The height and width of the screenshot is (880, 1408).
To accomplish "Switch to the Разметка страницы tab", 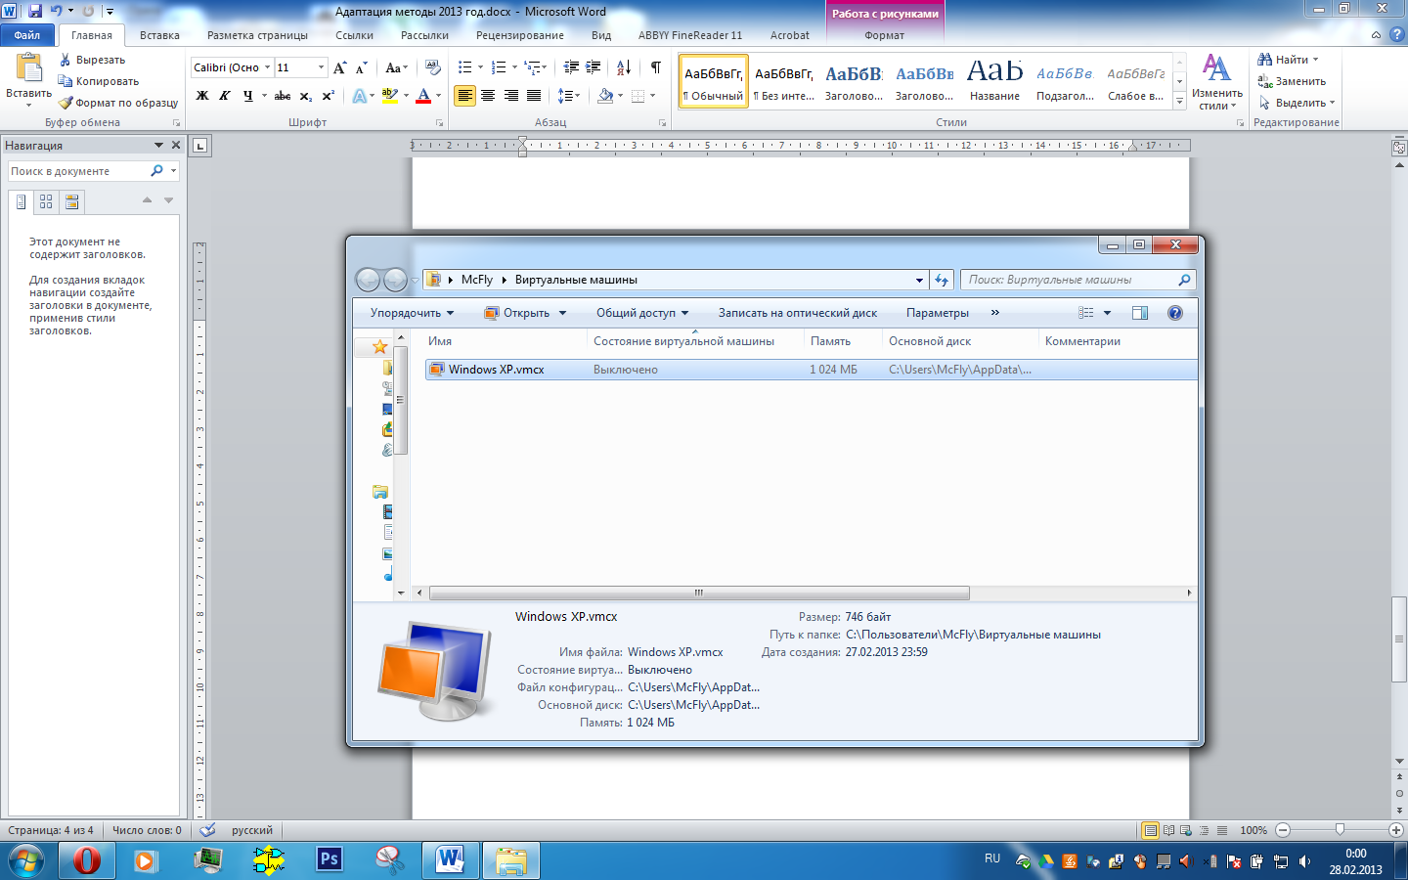I will coord(257,35).
